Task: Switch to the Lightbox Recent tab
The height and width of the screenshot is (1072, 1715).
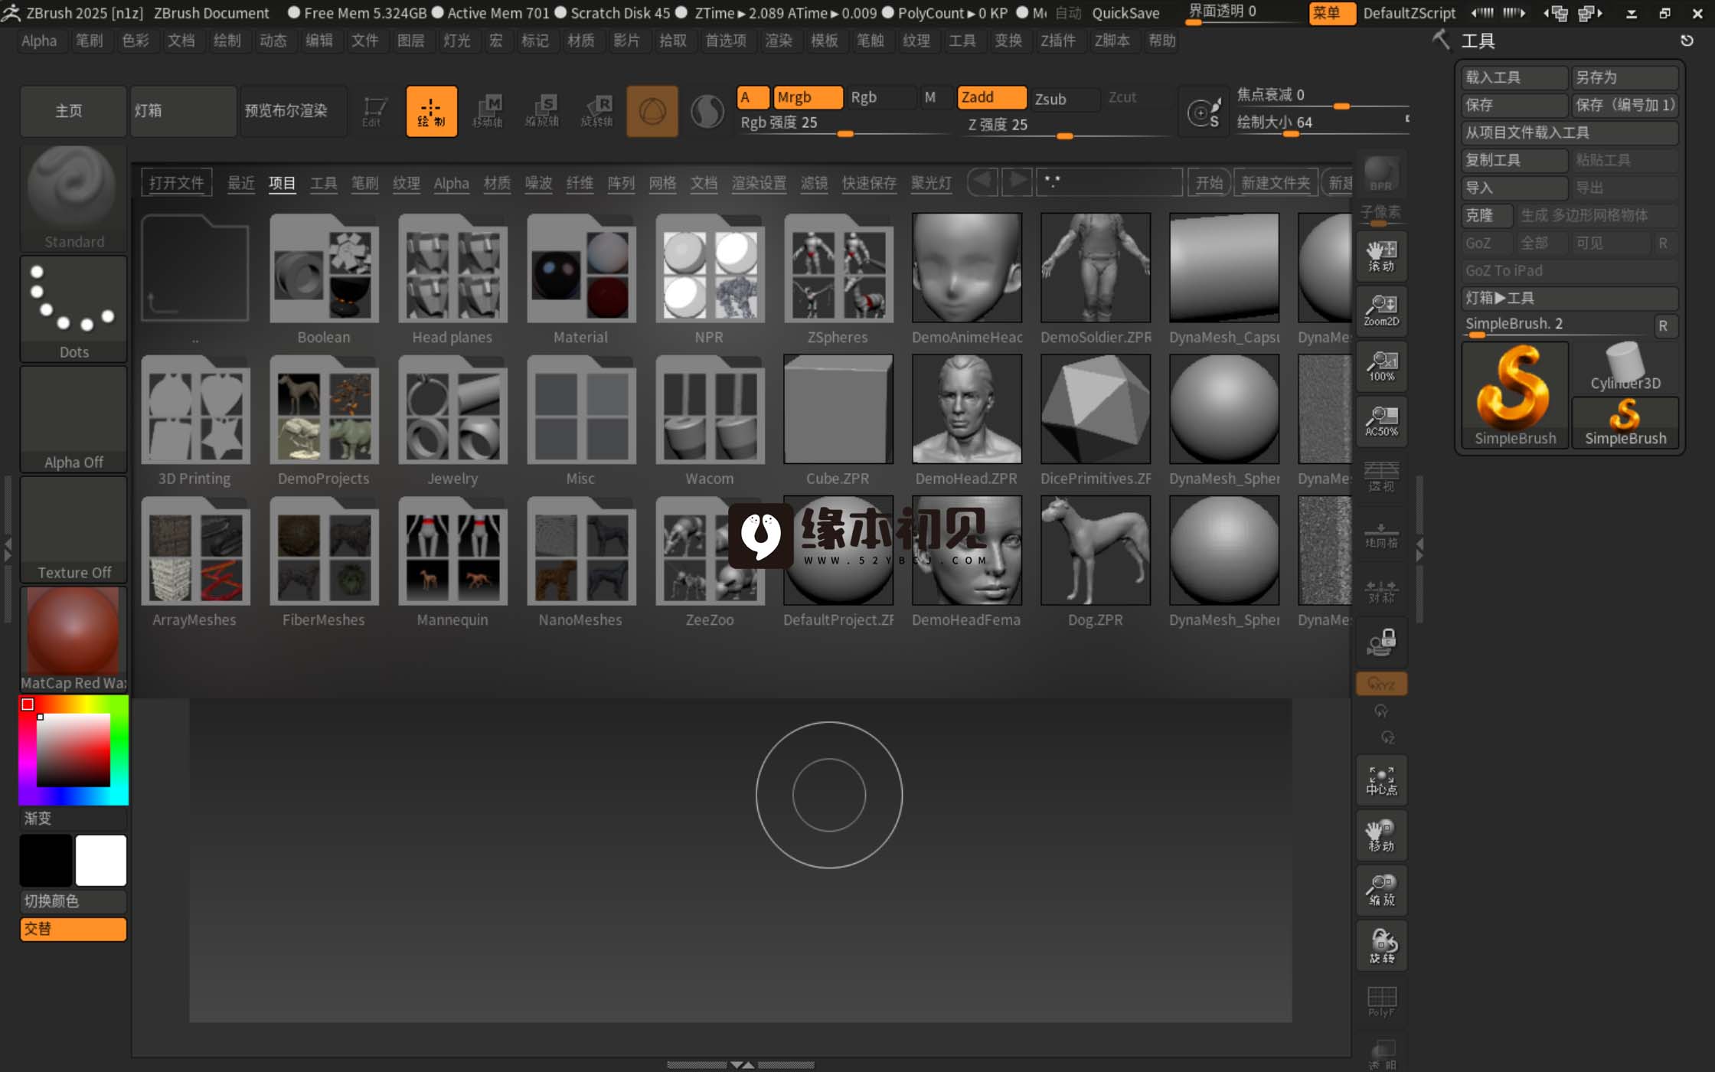Action: pyautogui.click(x=241, y=183)
